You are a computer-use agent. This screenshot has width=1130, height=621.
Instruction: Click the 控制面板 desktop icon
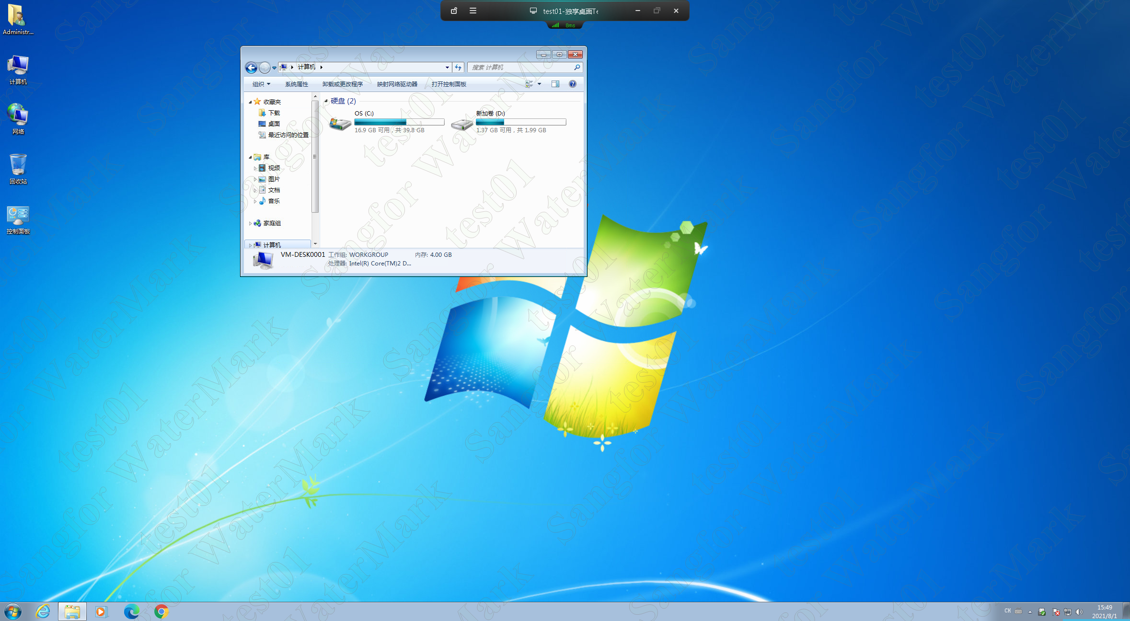click(18, 220)
